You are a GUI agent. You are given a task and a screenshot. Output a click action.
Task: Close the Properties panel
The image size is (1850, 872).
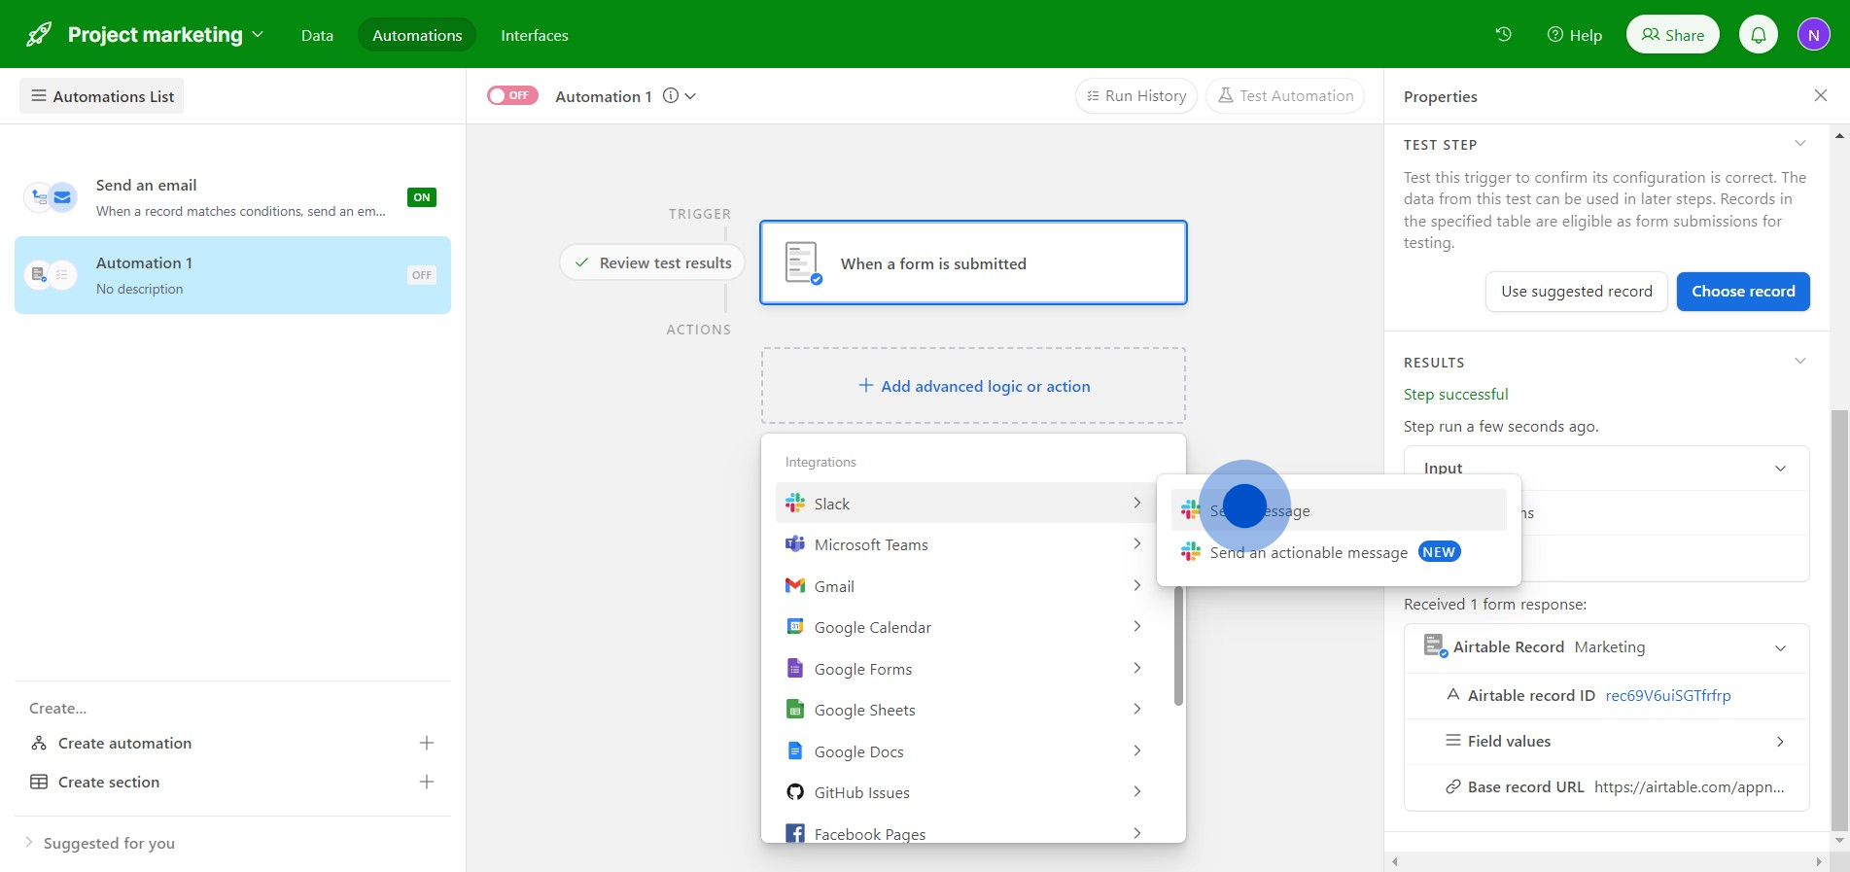[1820, 95]
